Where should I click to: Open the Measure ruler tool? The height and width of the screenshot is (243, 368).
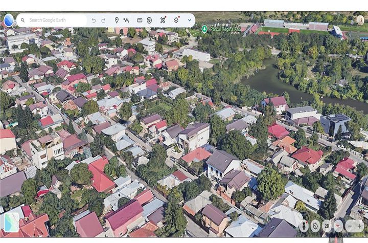[x=140, y=20]
